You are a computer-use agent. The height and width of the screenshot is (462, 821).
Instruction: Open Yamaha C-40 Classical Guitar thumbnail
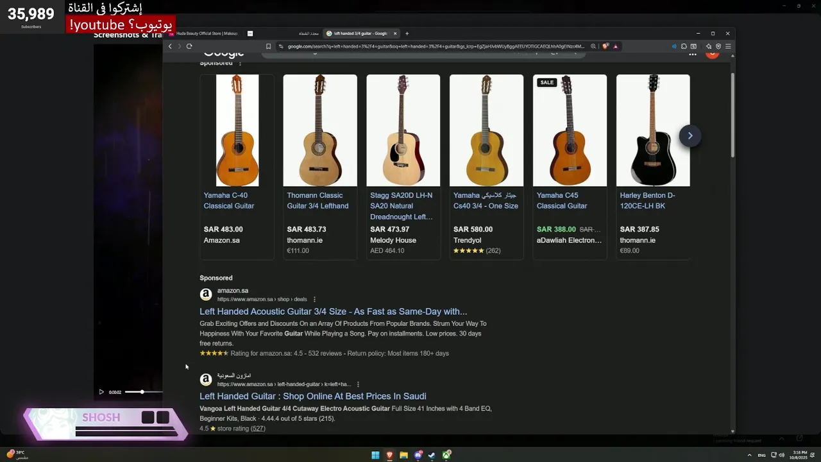pyautogui.click(x=237, y=130)
